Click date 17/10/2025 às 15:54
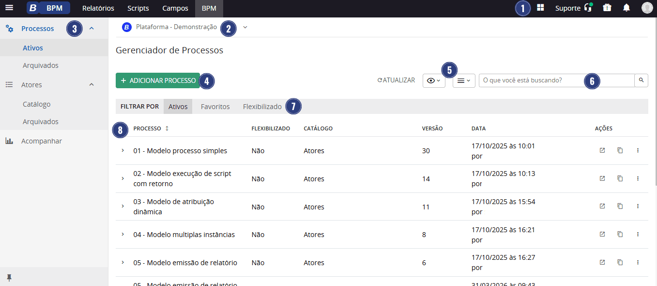 coord(503,202)
